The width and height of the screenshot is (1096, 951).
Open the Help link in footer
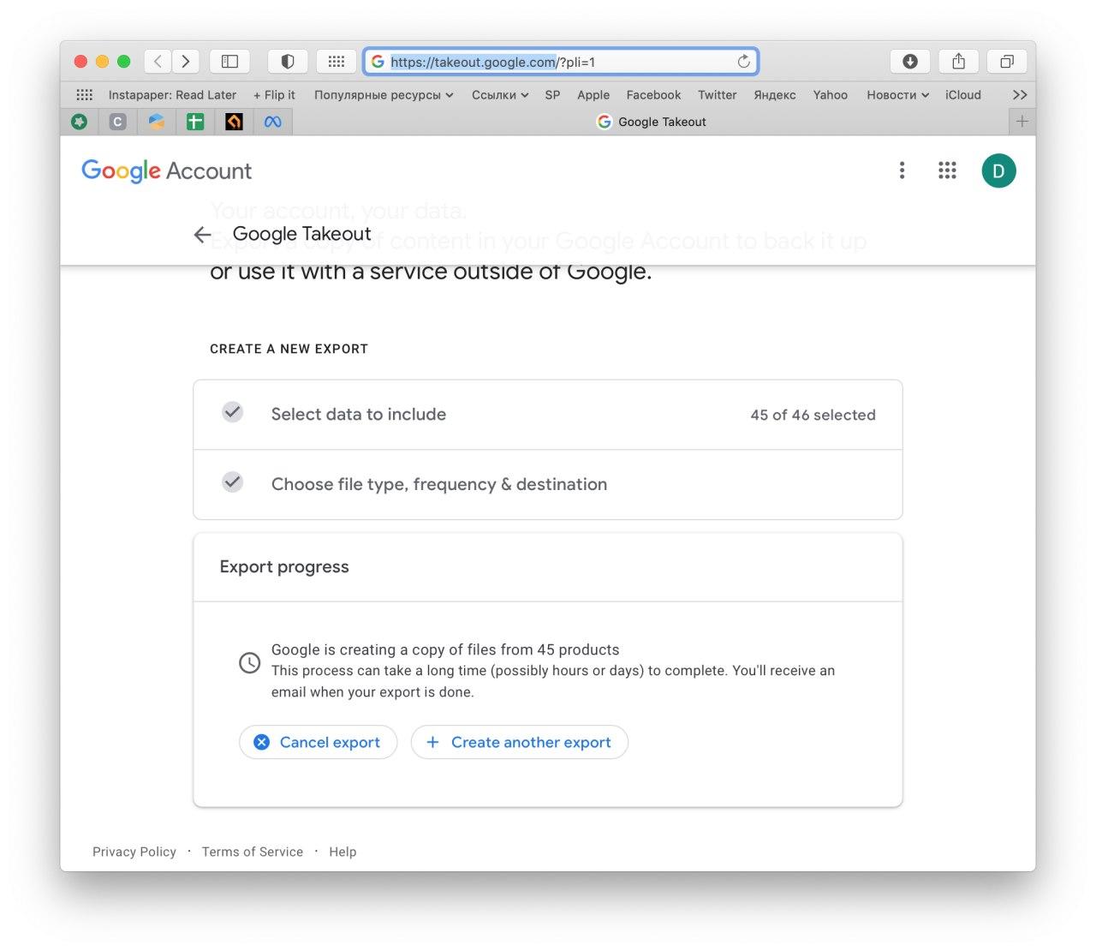(x=342, y=852)
